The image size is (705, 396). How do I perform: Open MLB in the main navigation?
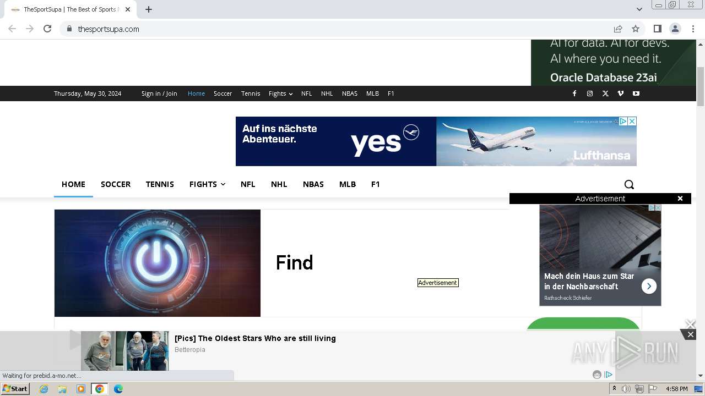coord(348,184)
